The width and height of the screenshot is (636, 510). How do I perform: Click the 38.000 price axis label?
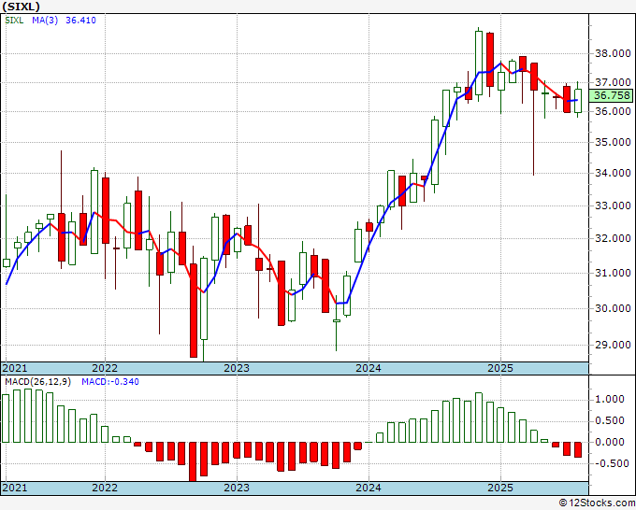click(x=613, y=53)
